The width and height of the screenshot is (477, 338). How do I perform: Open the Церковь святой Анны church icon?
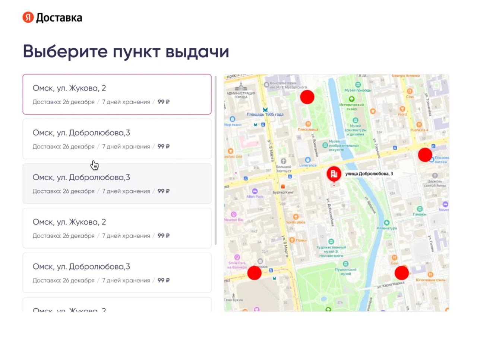tap(435, 175)
